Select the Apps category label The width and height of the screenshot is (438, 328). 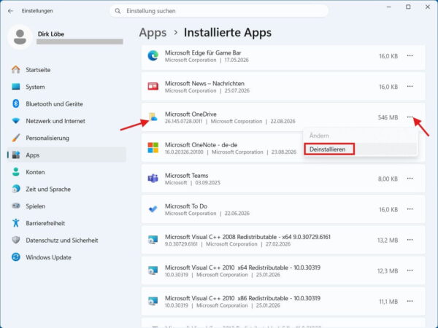(33, 155)
